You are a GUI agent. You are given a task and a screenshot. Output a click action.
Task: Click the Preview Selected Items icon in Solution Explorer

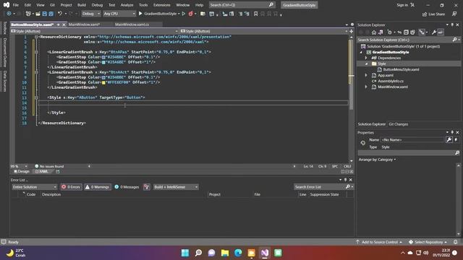[x=441, y=32]
